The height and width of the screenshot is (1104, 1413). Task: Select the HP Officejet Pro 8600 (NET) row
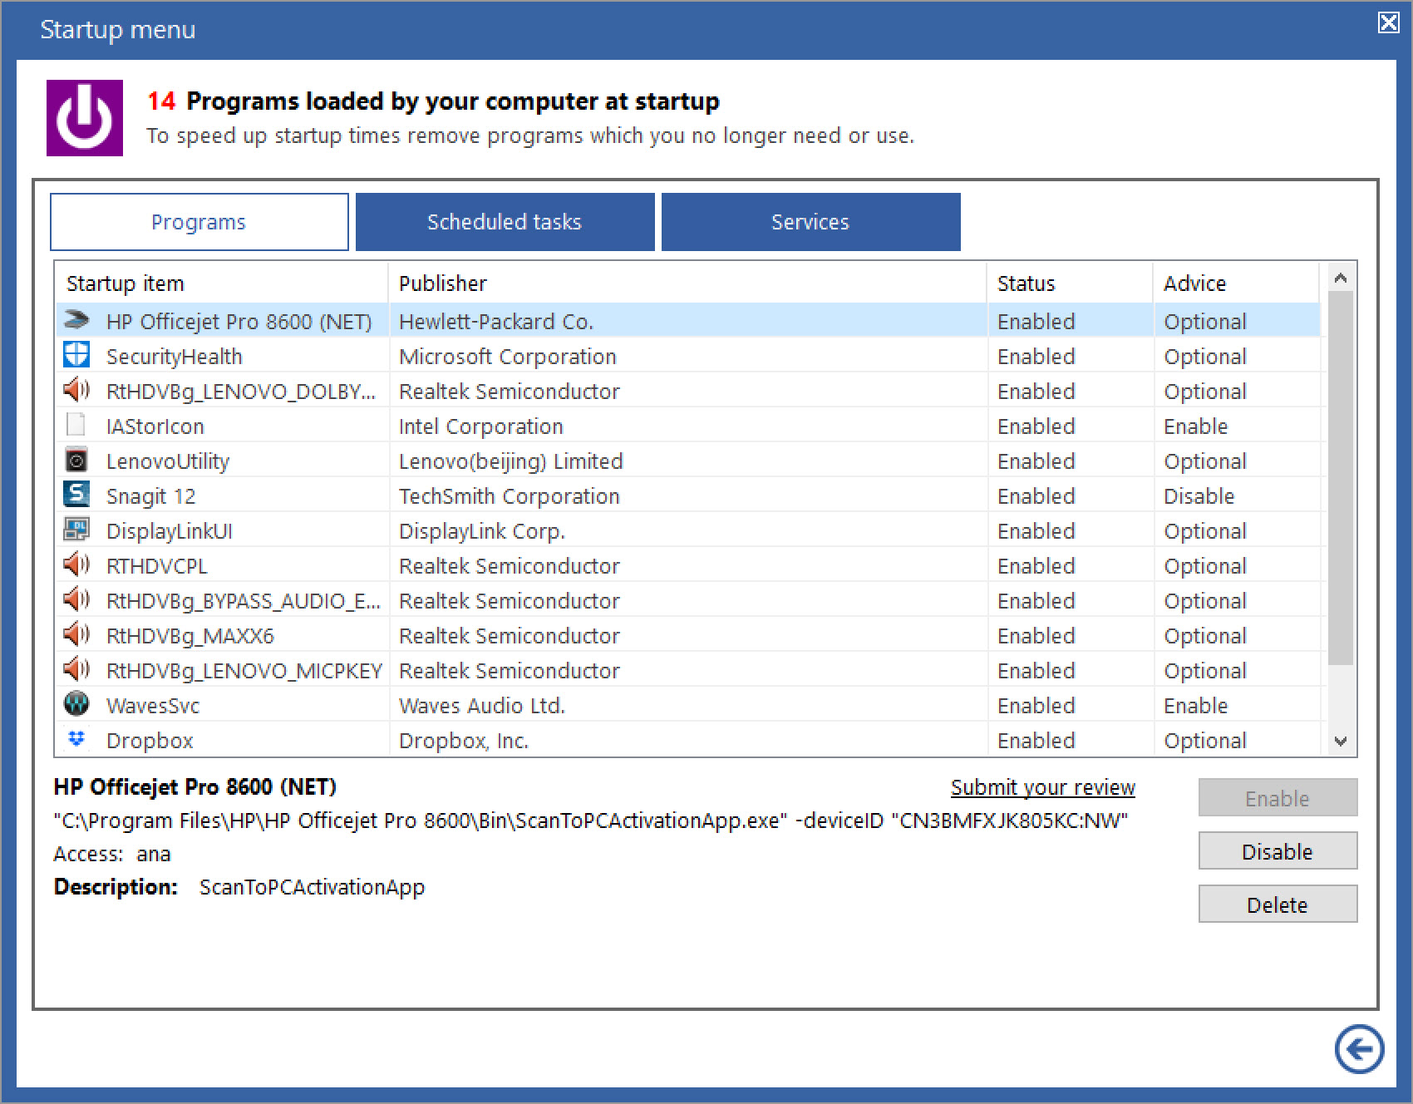688,321
